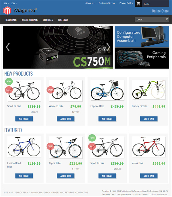172x197 pixels.
Task: Add Caprice Bike to cart
Action: coord(107,119)
